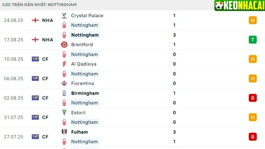Click red B badge for Fulham match
The width and height of the screenshot is (265, 149).
(x=253, y=137)
